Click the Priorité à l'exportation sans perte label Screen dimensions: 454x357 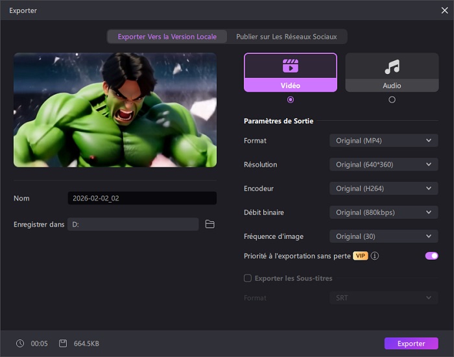pos(297,256)
